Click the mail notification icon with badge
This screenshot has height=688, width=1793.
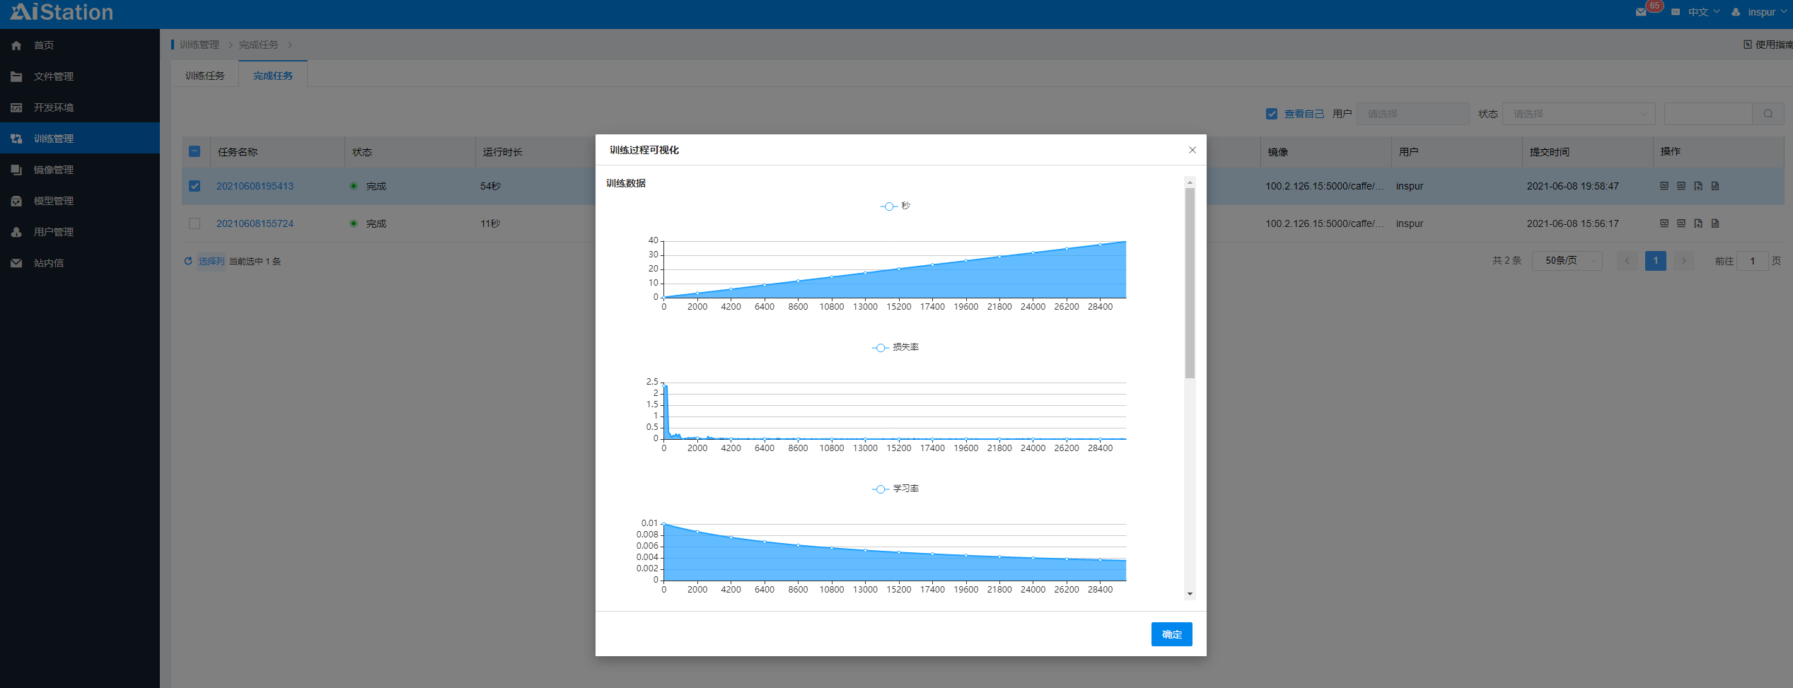(x=1642, y=12)
